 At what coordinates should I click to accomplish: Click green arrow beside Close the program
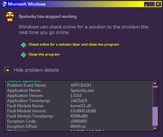pyautogui.click(x=24, y=55)
